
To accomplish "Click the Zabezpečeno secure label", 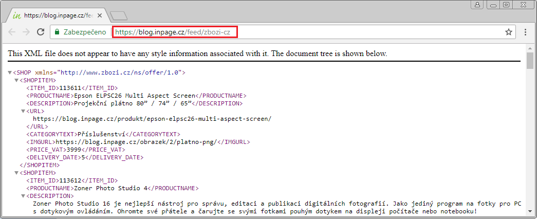I will [x=84, y=32].
